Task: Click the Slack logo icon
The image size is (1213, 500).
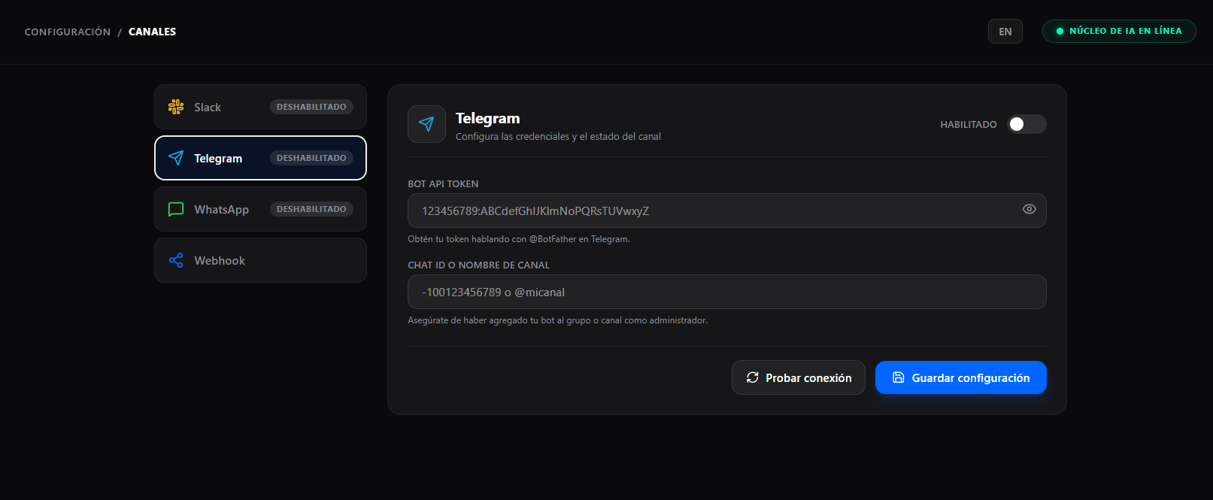Action: click(176, 107)
